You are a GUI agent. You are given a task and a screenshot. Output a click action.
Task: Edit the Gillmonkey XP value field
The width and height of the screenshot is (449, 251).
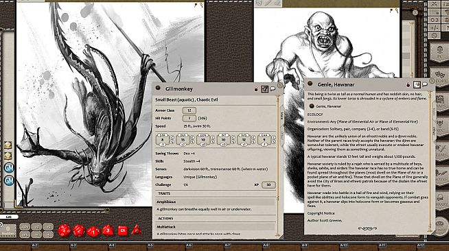tap(268, 184)
